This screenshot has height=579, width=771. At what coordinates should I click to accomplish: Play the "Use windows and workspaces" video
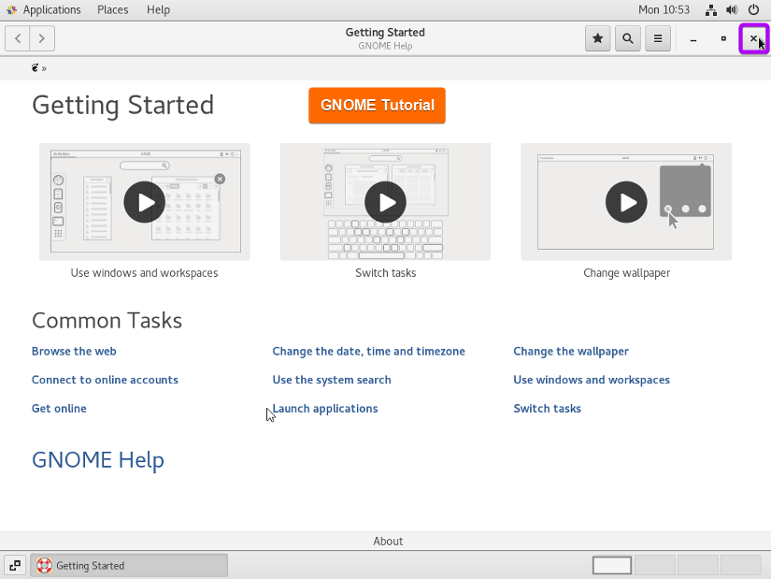coord(145,202)
